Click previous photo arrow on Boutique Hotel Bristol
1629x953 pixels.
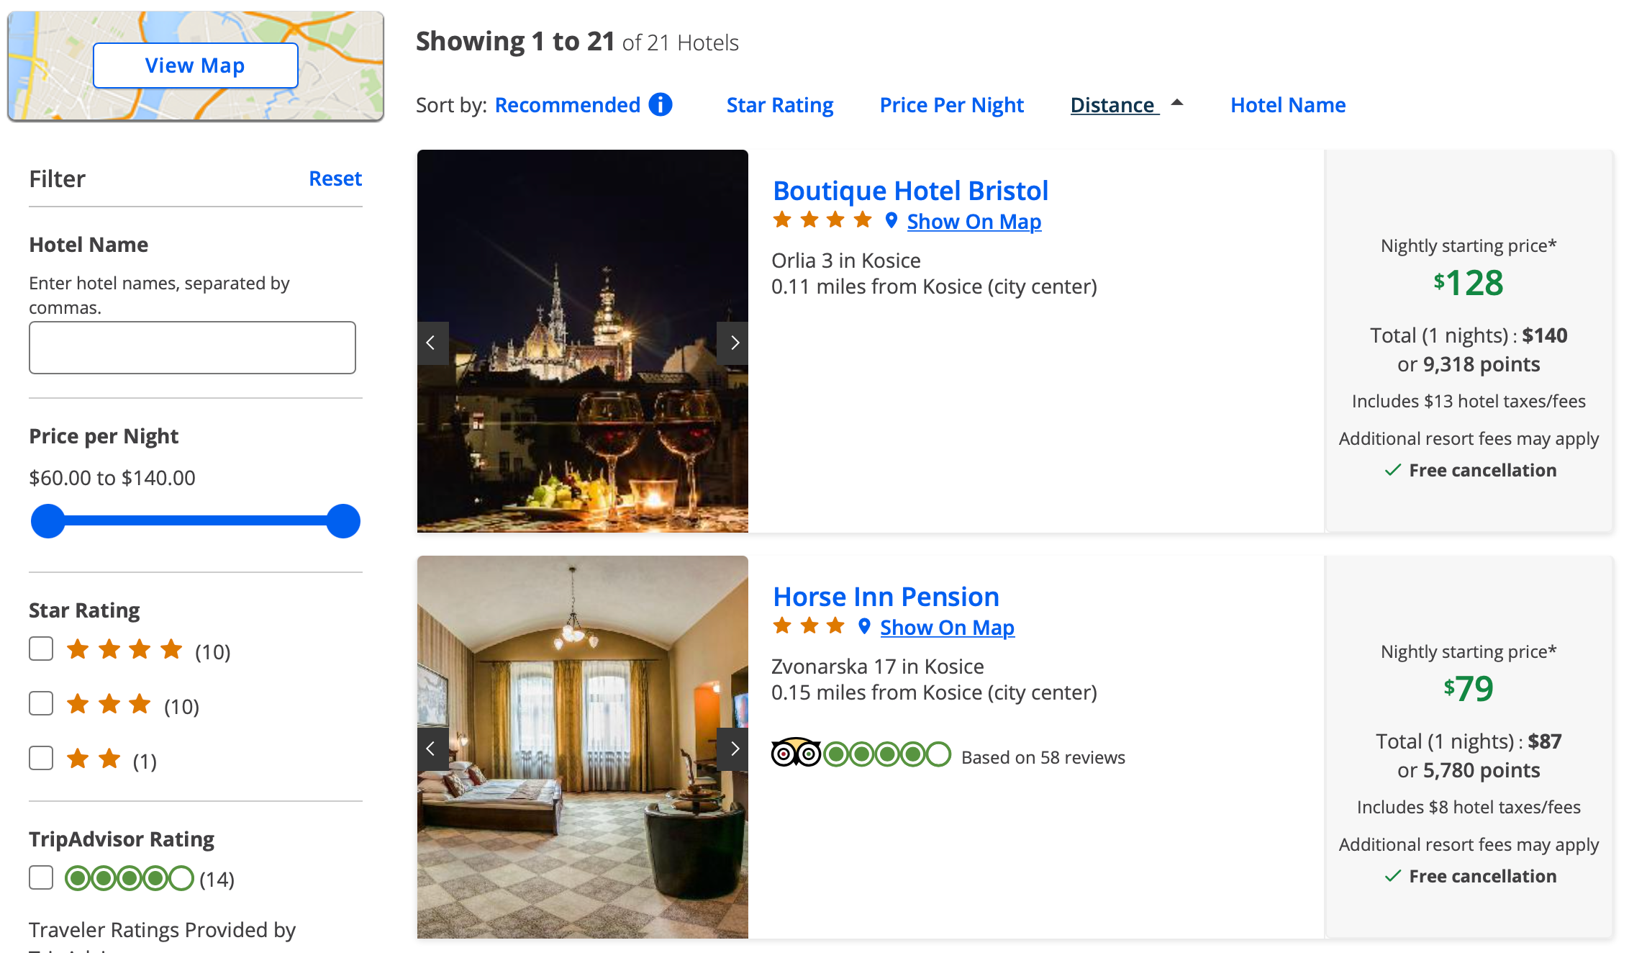[x=432, y=343]
